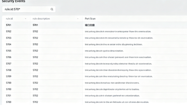This screenshot has height=109, width=187.
Task: Click rule description value in the 5704 row
Action: [35, 44]
